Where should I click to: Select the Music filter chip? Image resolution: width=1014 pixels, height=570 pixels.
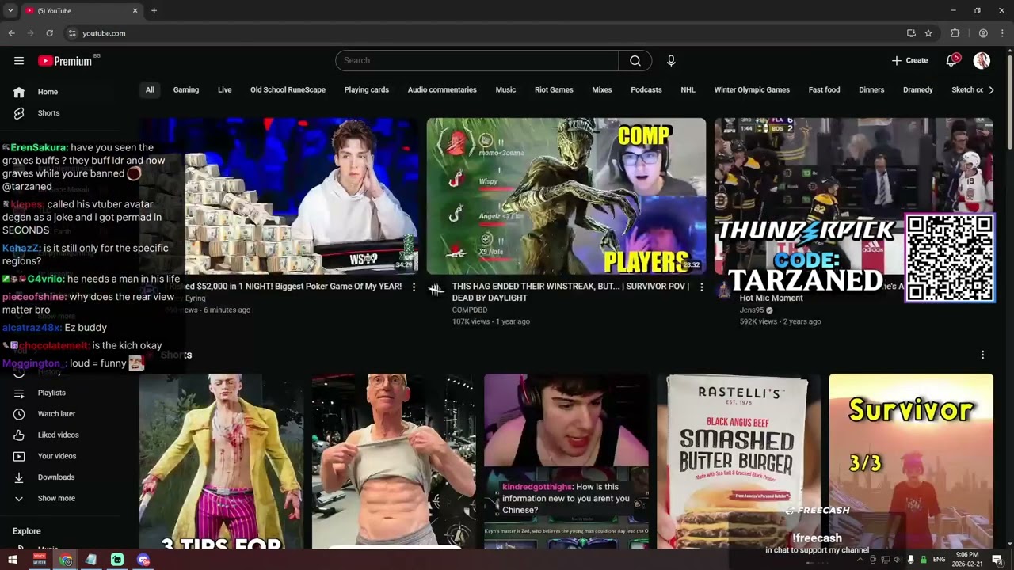click(505, 90)
